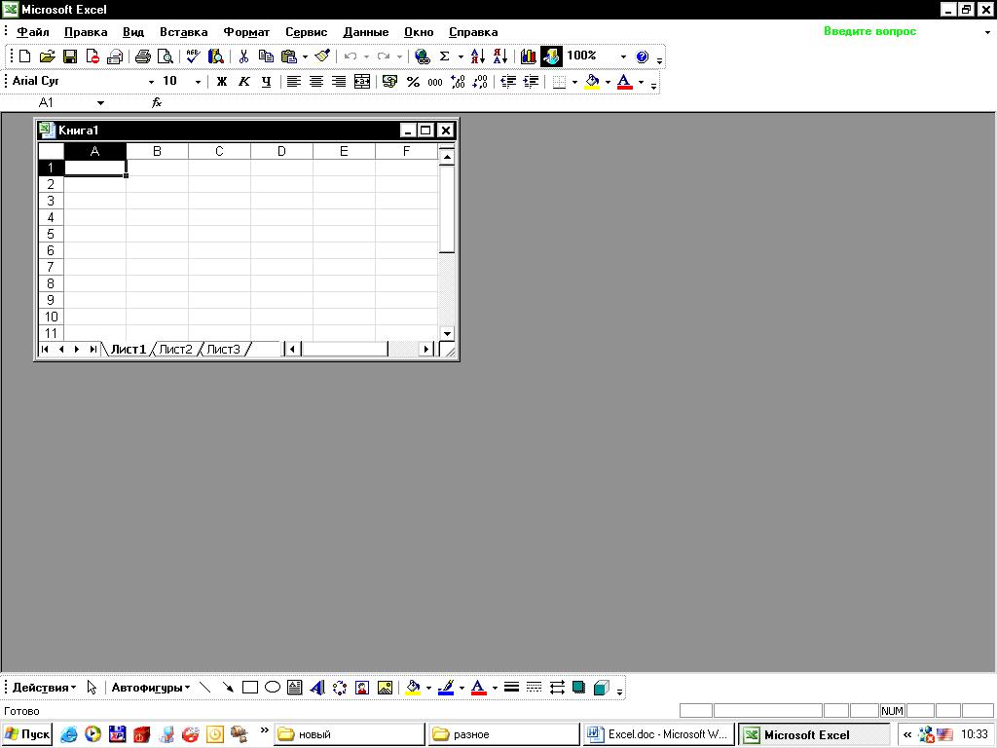Screen dimensions: 997x748
Task: Toggle underline Ч formatting
Action: [266, 82]
